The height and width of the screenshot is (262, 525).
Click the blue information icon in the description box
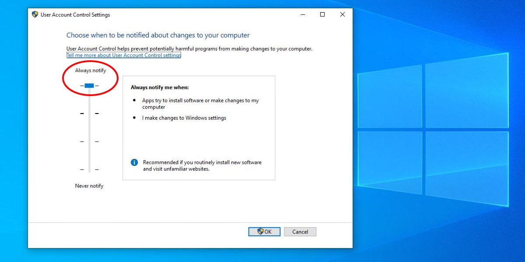(x=134, y=162)
